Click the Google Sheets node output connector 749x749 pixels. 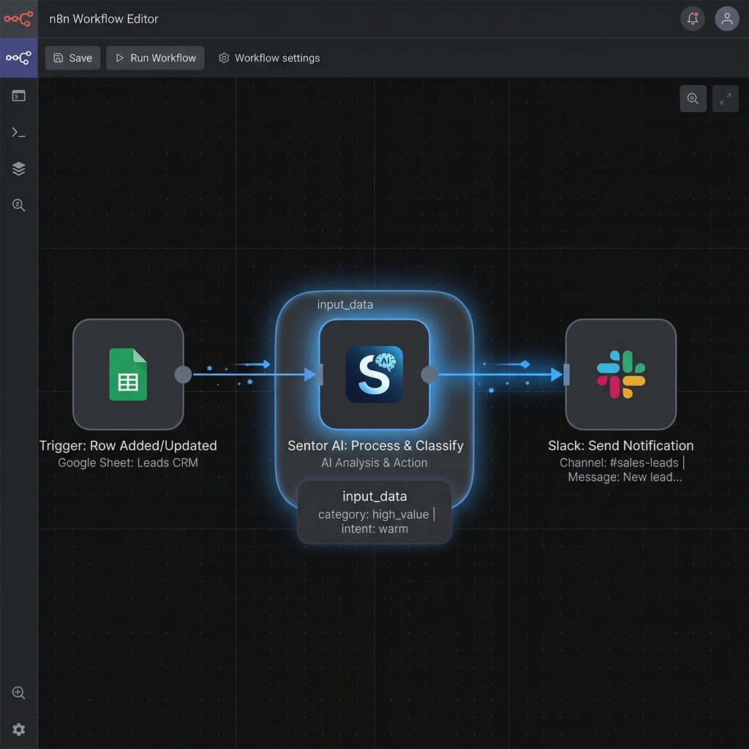[x=184, y=374]
